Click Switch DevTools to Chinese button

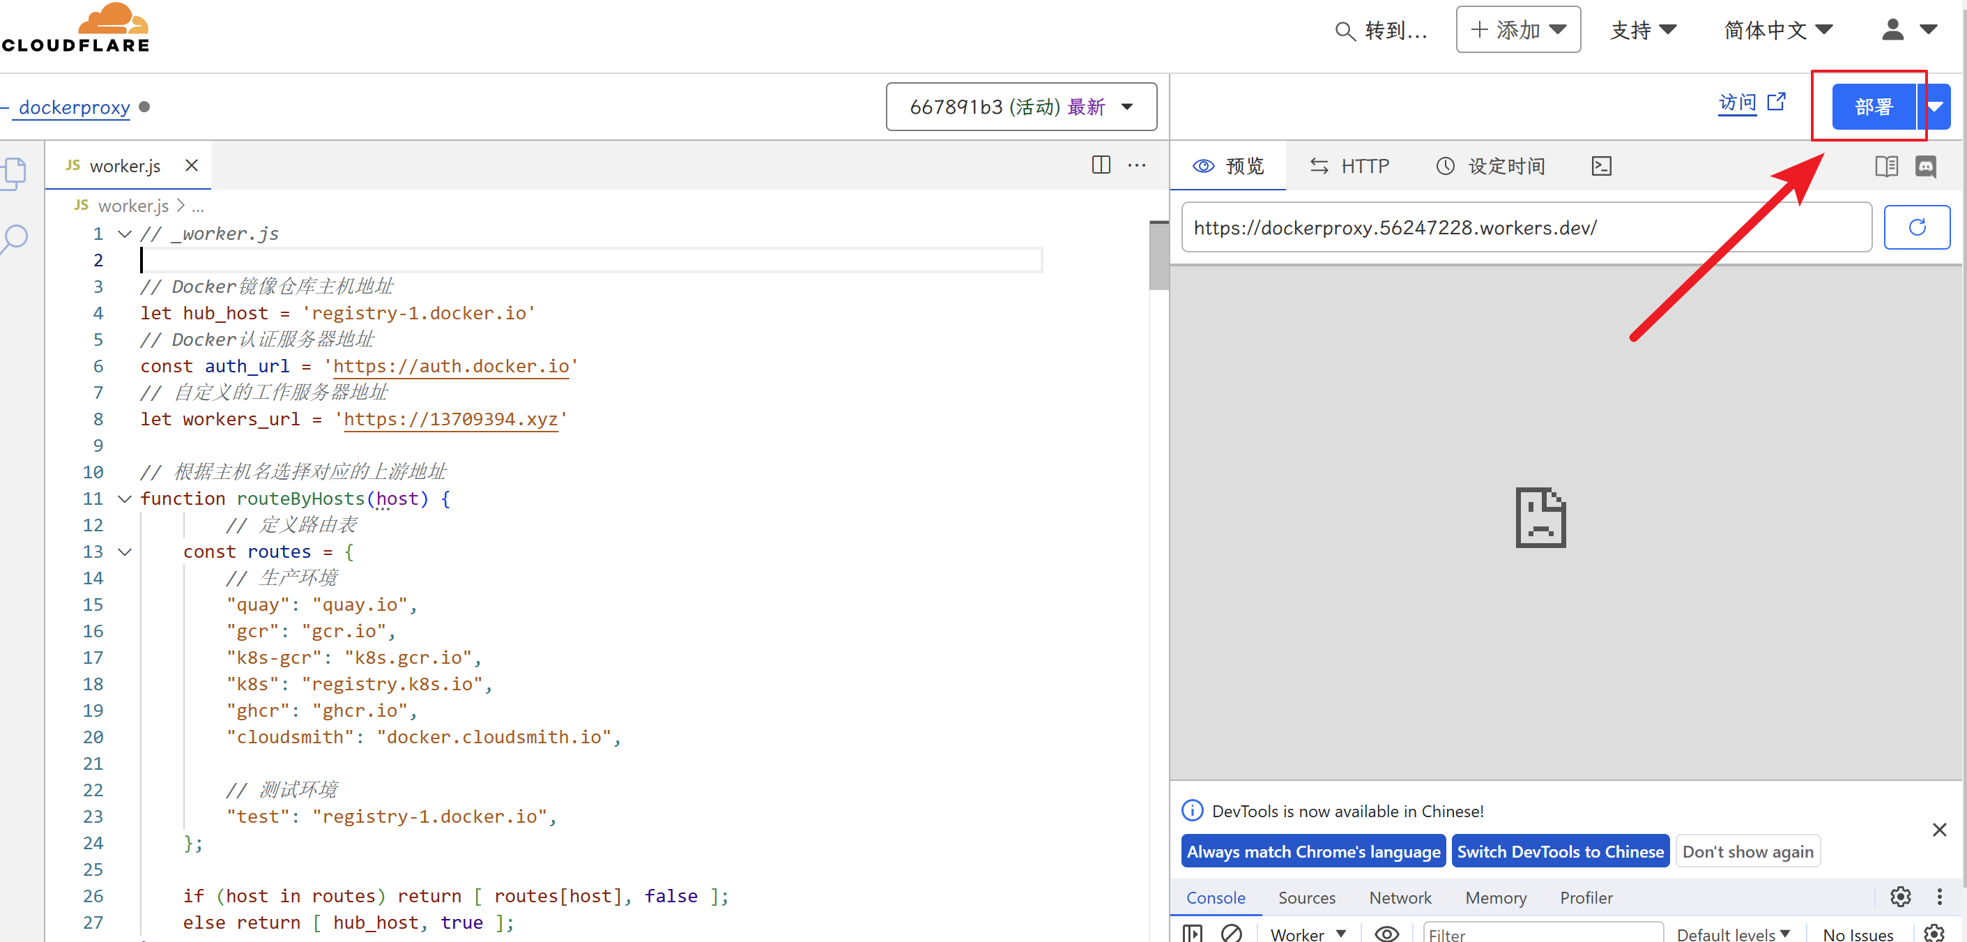[1560, 851]
